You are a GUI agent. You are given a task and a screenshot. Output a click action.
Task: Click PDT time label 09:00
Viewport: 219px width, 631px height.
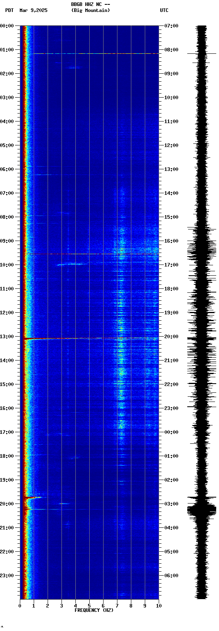(7, 241)
